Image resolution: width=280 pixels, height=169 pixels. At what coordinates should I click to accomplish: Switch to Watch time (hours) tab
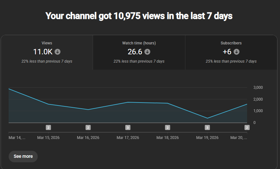[x=139, y=52]
